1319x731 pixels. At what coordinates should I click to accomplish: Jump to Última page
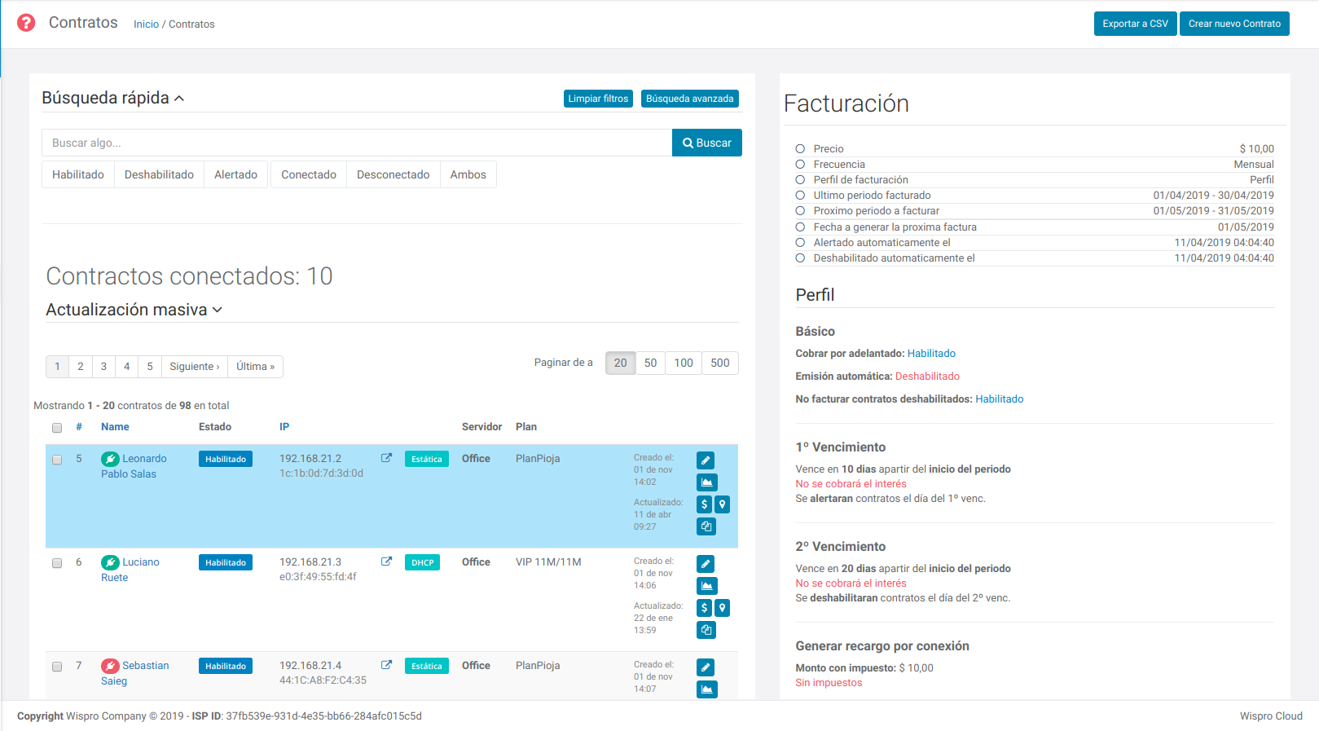click(256, 367)
